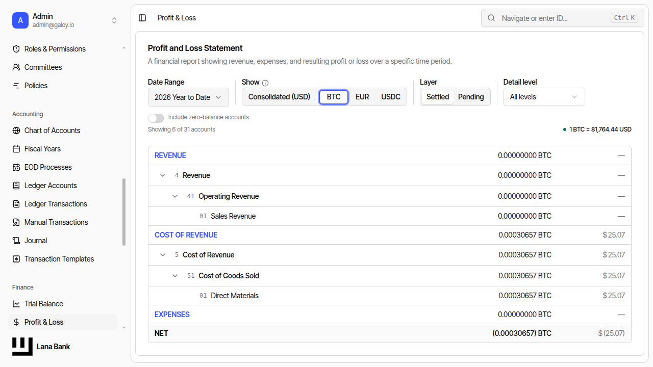Select the Pending layer option
Viewport: 653px width, 367px height.
(471, 97)
